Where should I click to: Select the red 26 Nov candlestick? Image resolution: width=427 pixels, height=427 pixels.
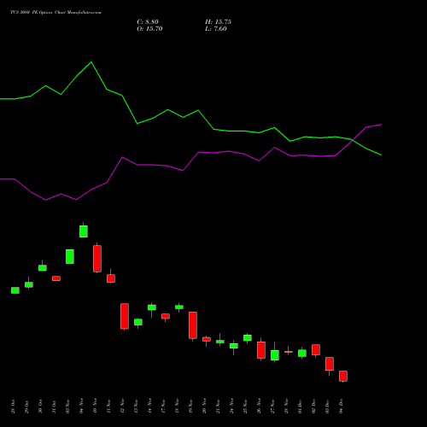261,350
